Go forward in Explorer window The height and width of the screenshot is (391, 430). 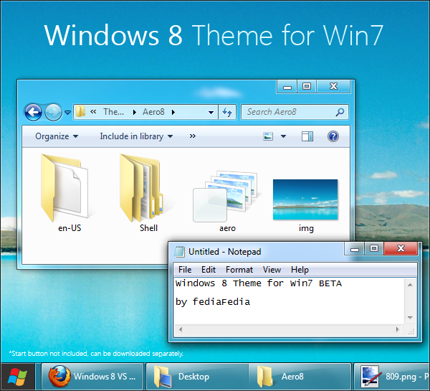[x=53, y=112]
